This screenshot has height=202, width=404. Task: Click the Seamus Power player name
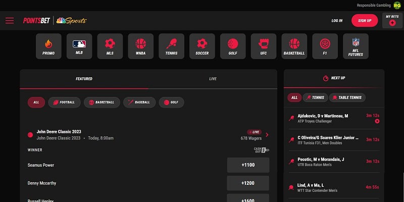pyautogui.click(x=41, y=165)
